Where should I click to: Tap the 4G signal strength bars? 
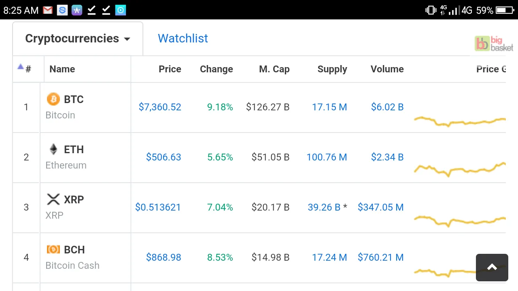point(455,10)
